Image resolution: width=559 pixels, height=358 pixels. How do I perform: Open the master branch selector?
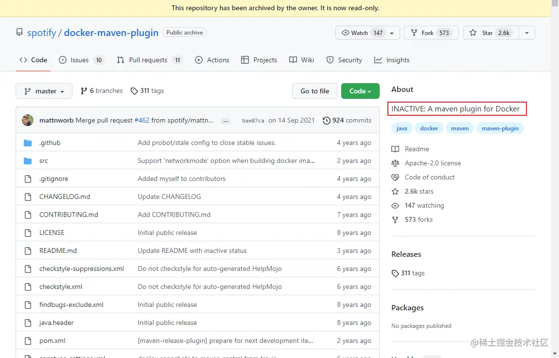point(44,91)
